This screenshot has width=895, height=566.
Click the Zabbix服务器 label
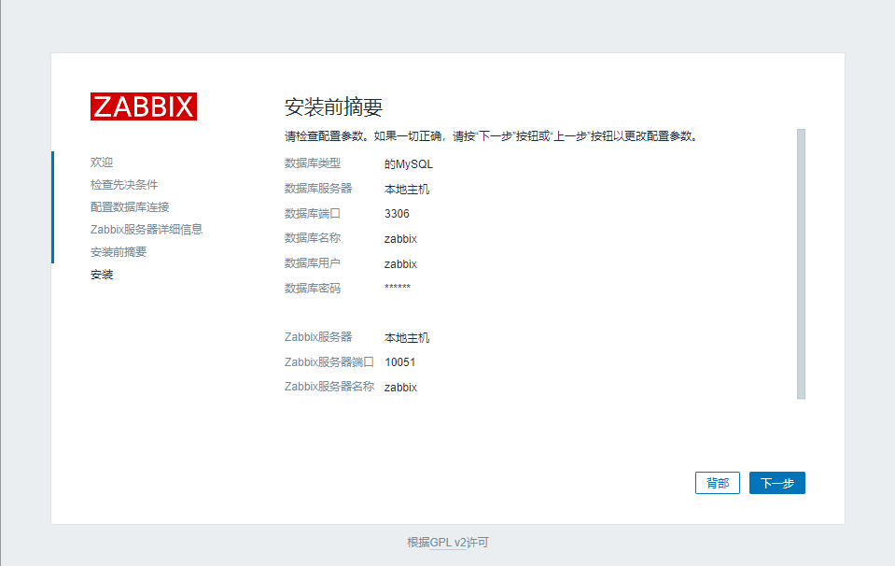(x=318, y=337)
